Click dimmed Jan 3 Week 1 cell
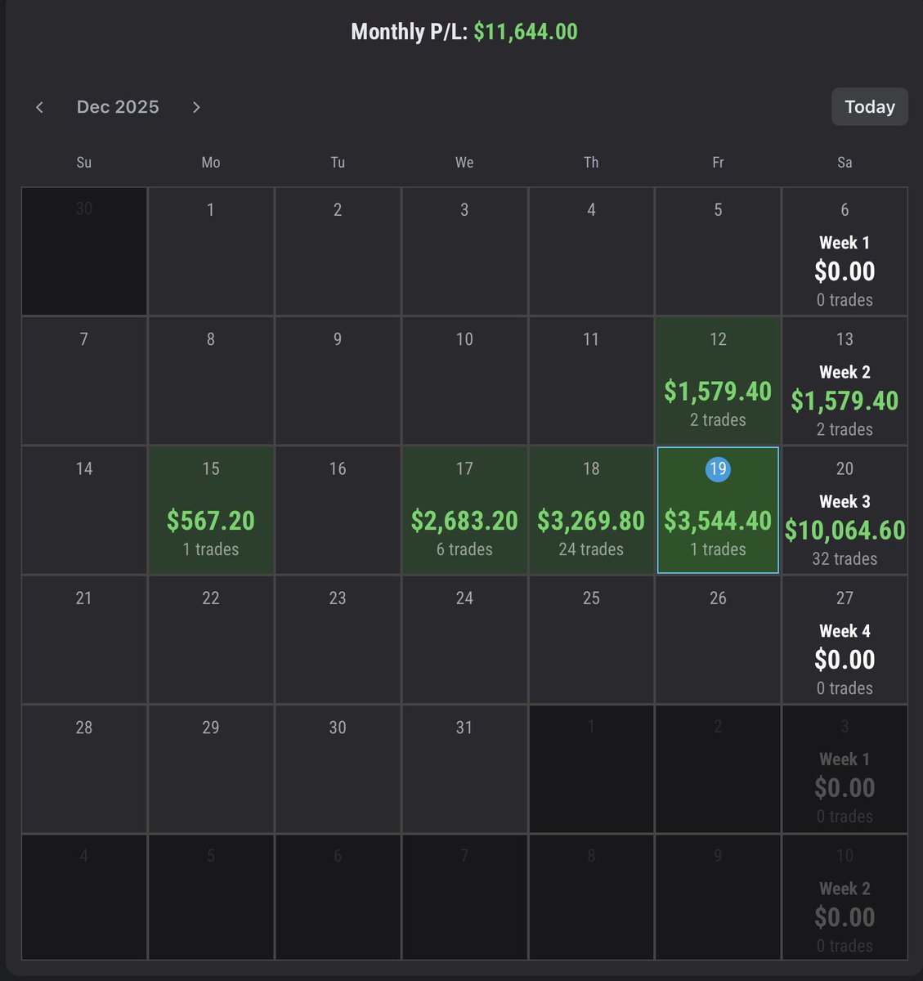The width and height of the screenshot is (923, 981). 845,768
